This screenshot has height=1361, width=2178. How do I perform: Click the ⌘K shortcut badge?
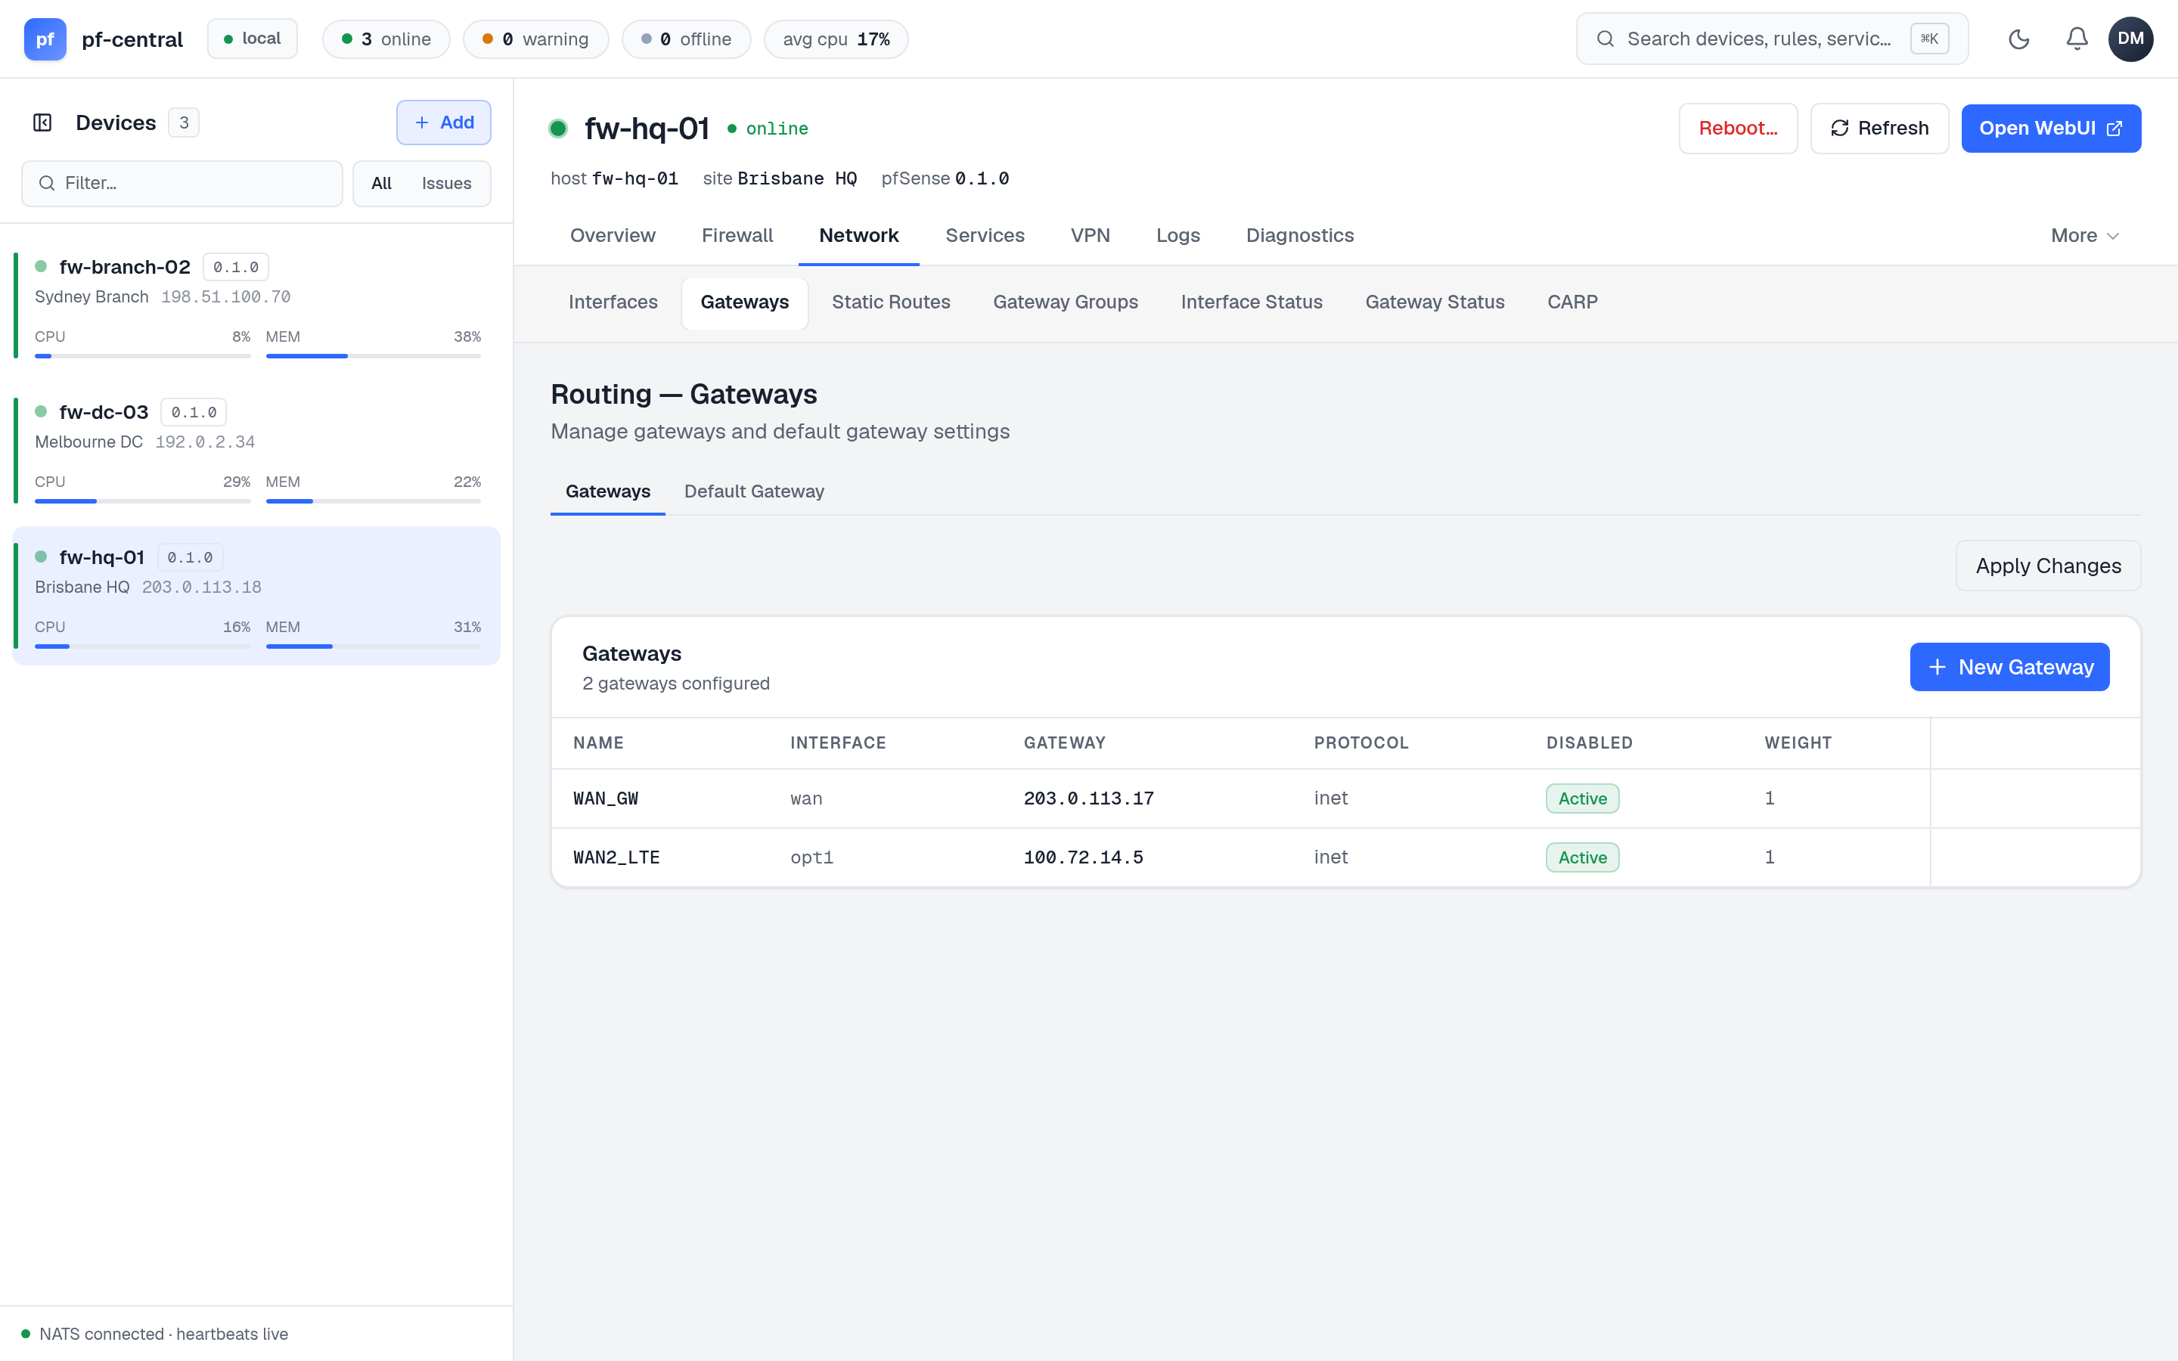1928,39
